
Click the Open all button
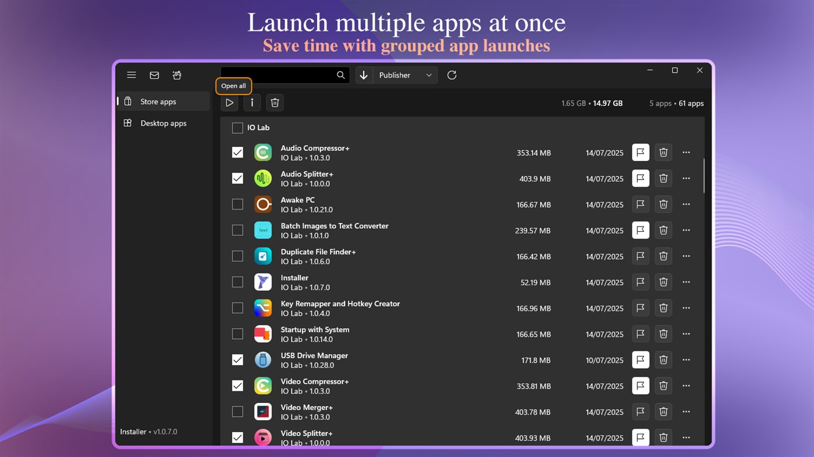[233, 85]
